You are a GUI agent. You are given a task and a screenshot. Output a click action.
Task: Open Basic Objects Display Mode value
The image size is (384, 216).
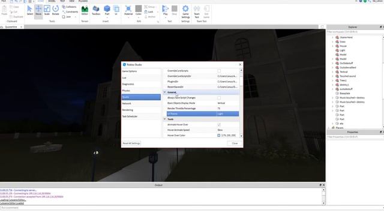point(227,103)
